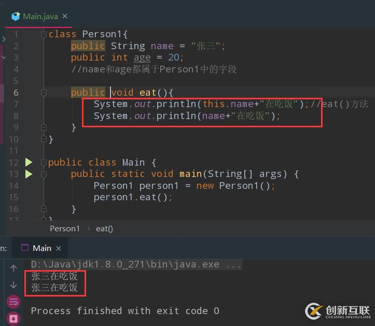Screen dimensions: 375x326
Task: Collapse the main method fold at line 13
Action: (44, 174)
